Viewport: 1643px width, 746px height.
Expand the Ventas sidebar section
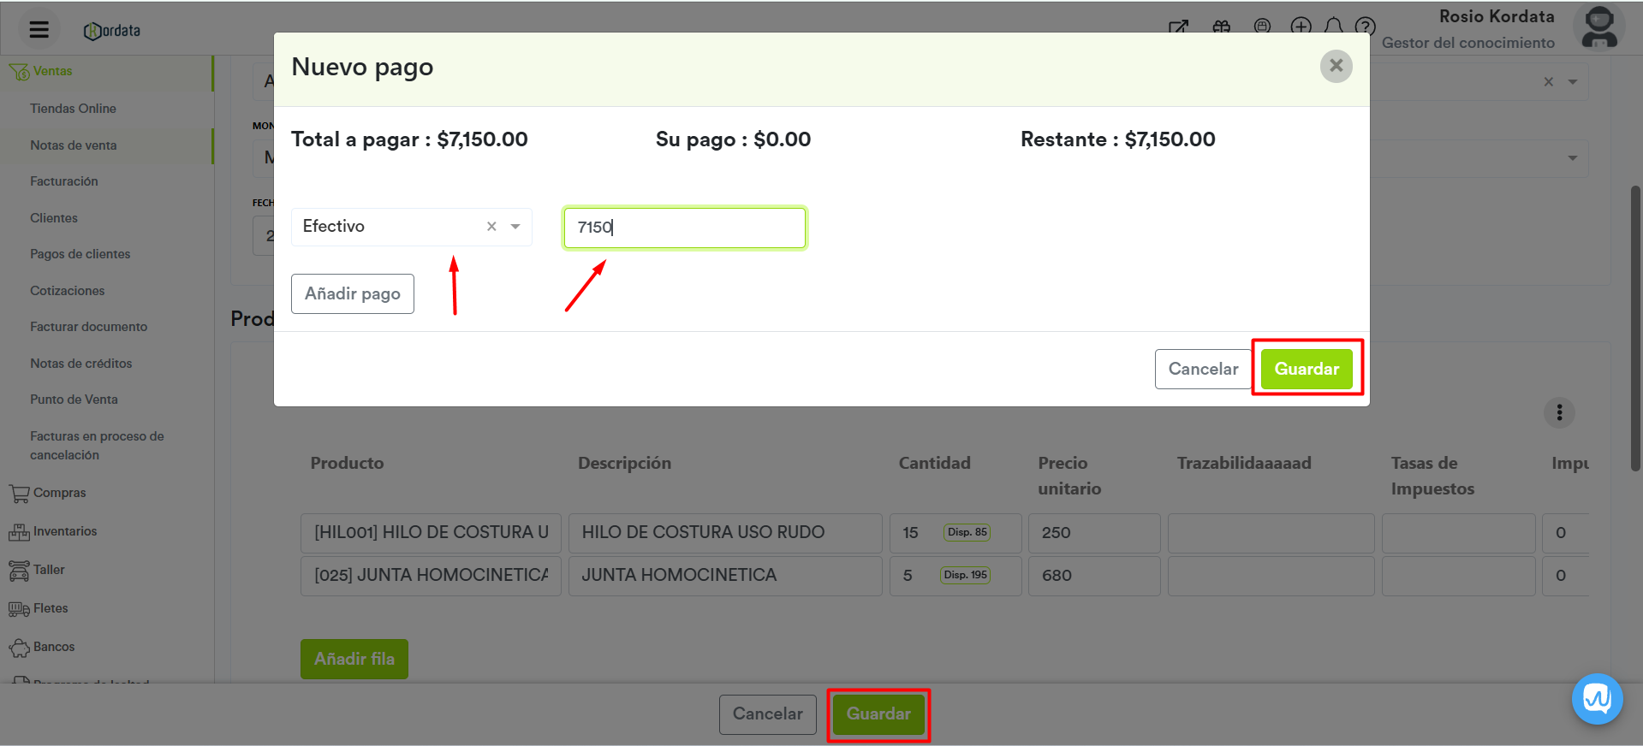point(52,71)
